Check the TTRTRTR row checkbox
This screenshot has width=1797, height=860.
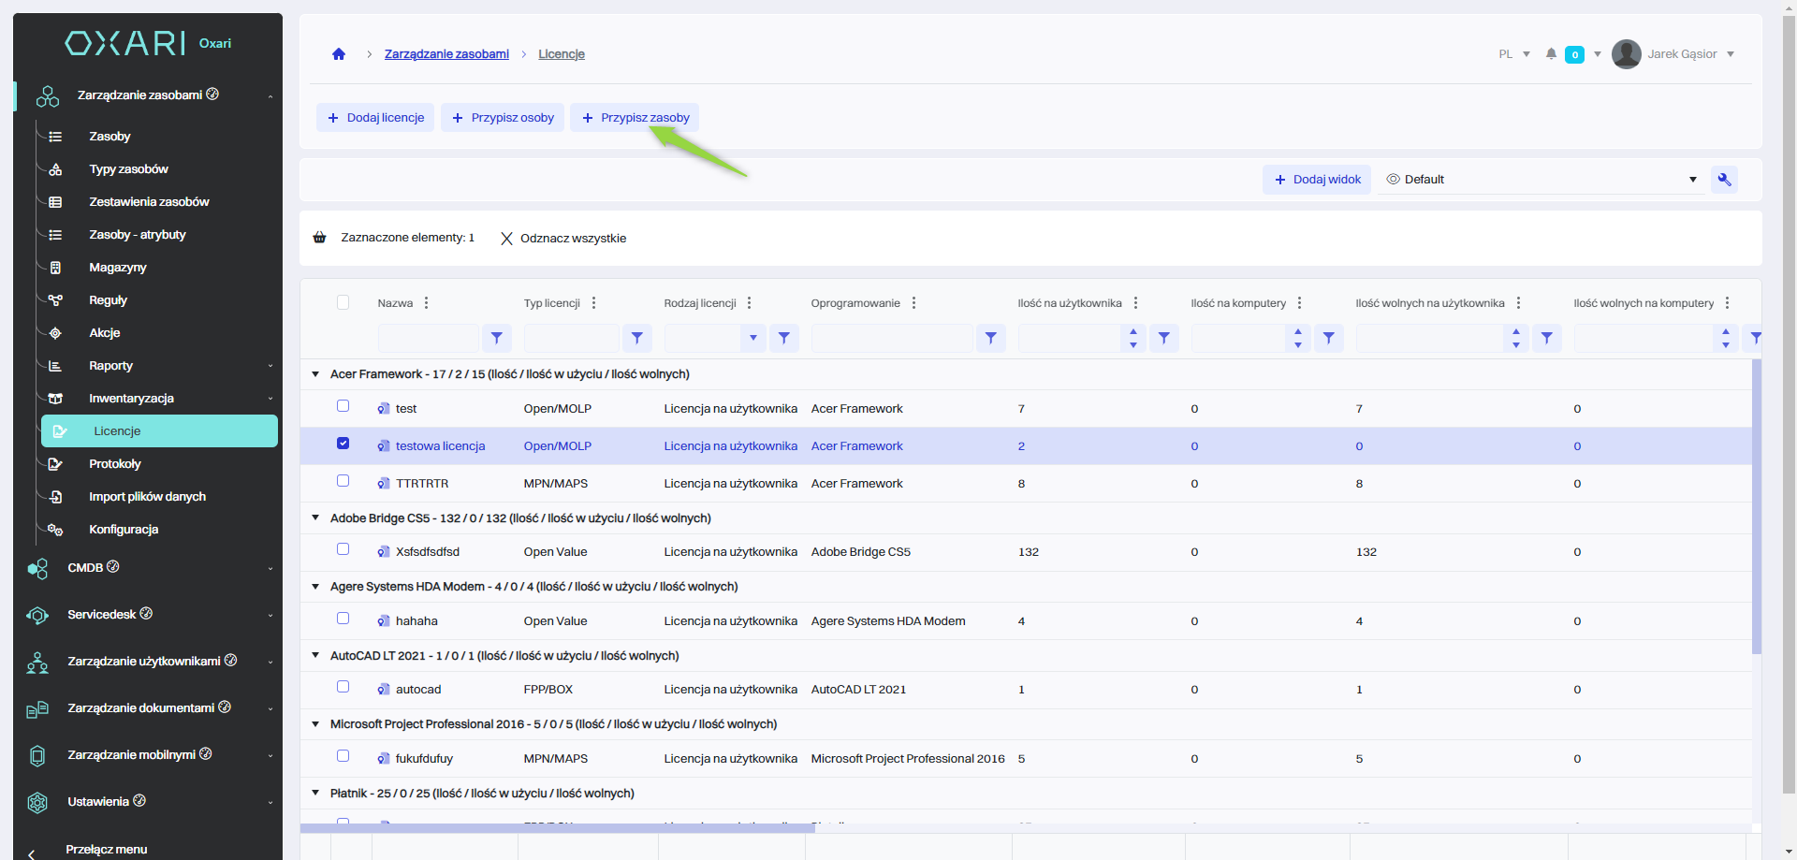click(x=343, y=481)
